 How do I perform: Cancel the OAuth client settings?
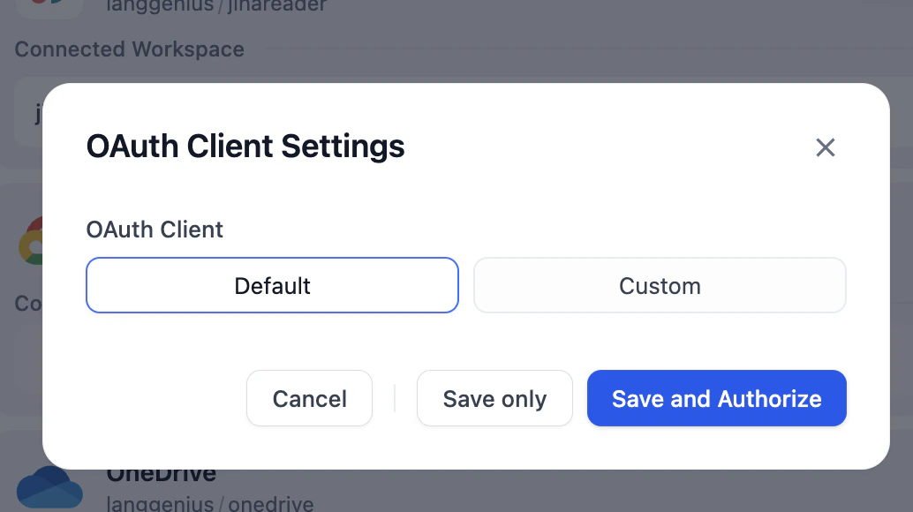309,398
